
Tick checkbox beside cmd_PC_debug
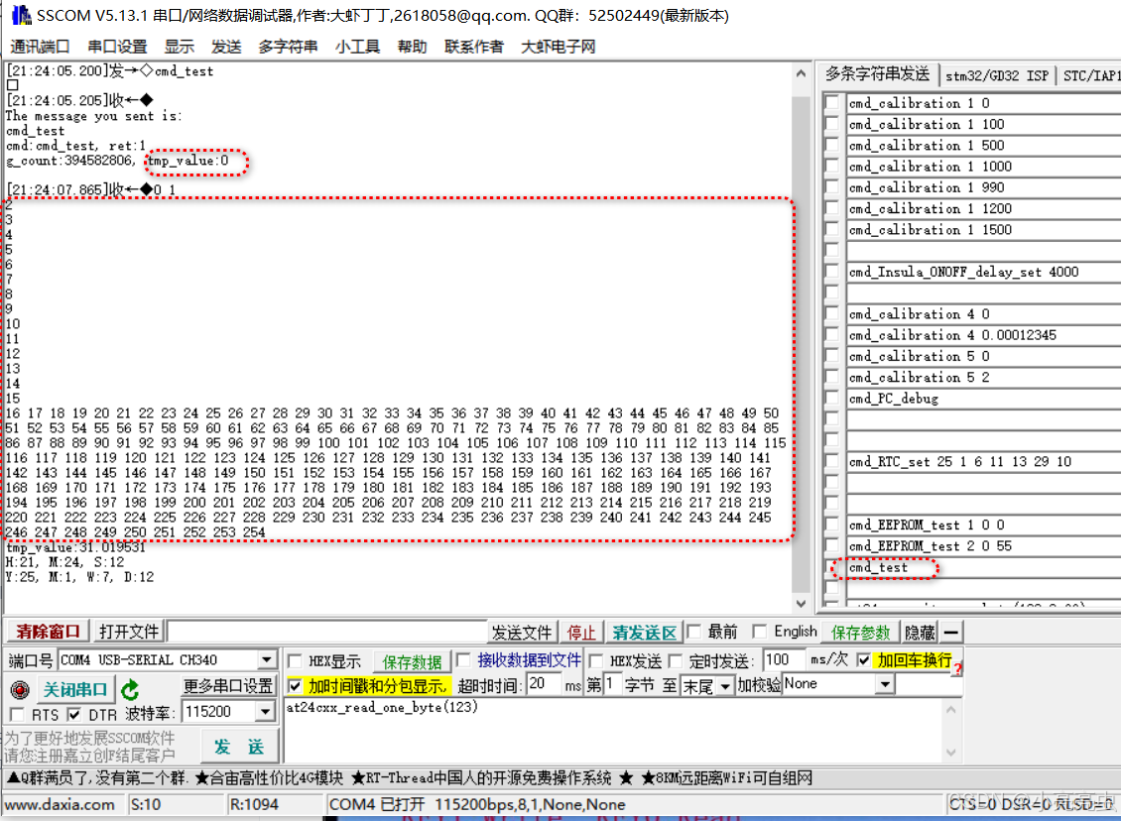(x=831, y=398)
